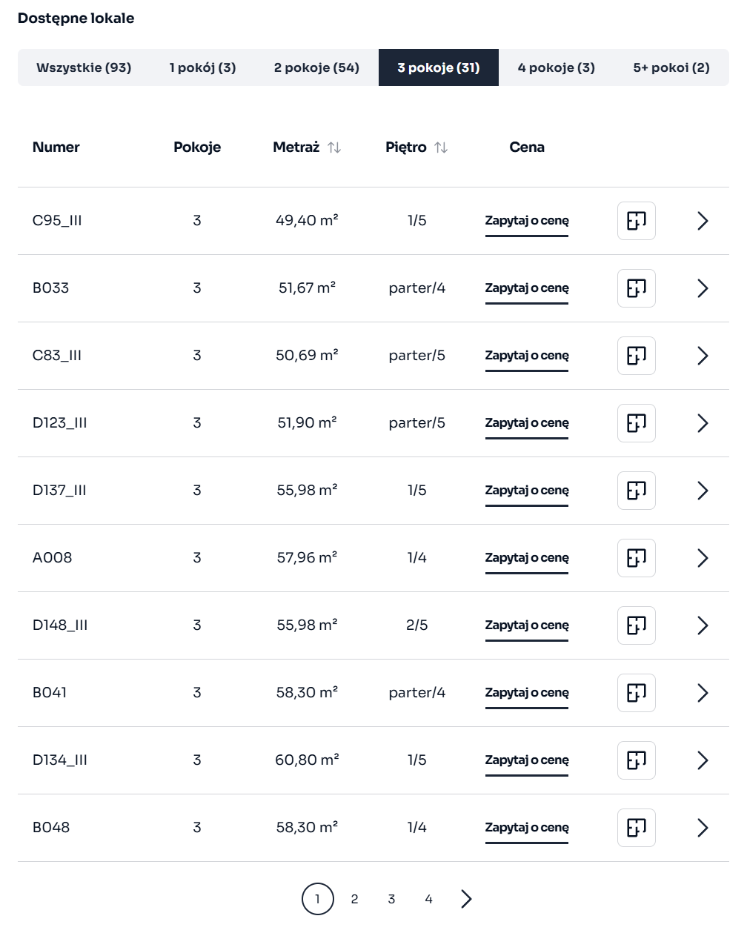Jump to pagination page 4
This screenshot has width=747, height=933.
tap(428, 899)
